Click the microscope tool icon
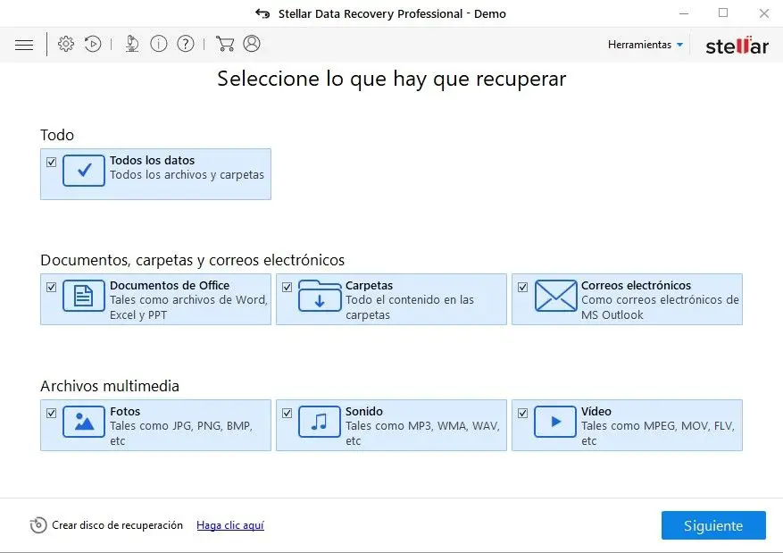783x553 pixels. (x=132, y=44)
